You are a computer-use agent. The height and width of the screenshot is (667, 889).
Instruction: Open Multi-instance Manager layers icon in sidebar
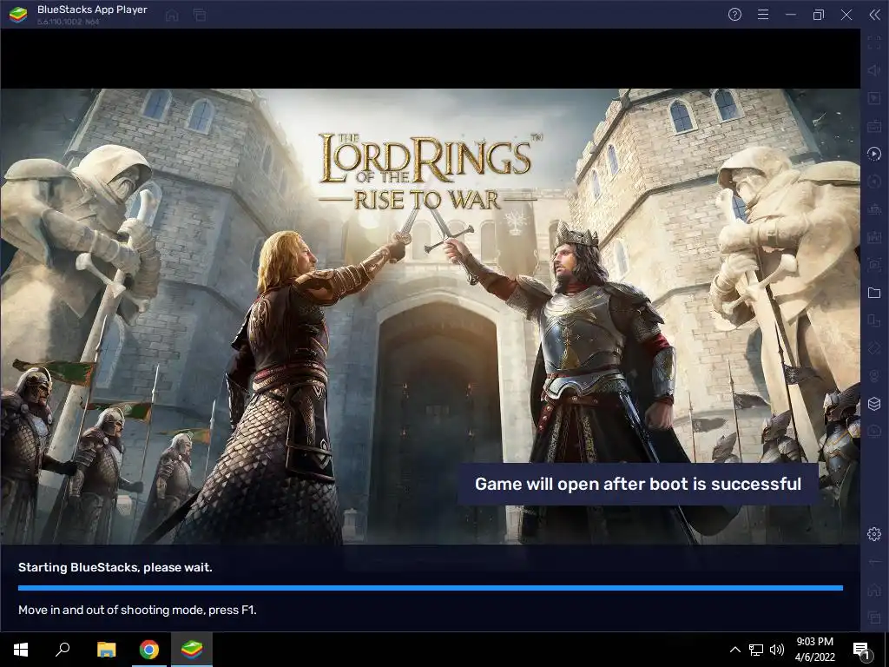click(x=874, y=403)
